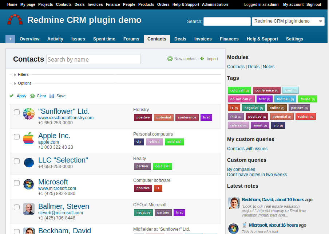Switch to the Deals tab
Viewport: 329px width, 234px height.
click(x=180, y=39)
